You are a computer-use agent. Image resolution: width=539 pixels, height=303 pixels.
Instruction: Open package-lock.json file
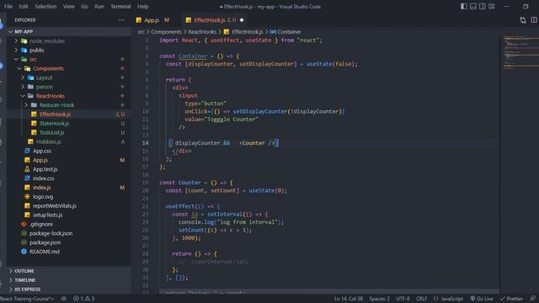(69, 233)
